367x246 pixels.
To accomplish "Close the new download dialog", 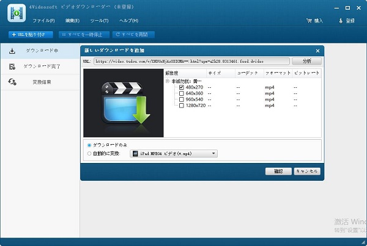I will (x=317, y=51).
